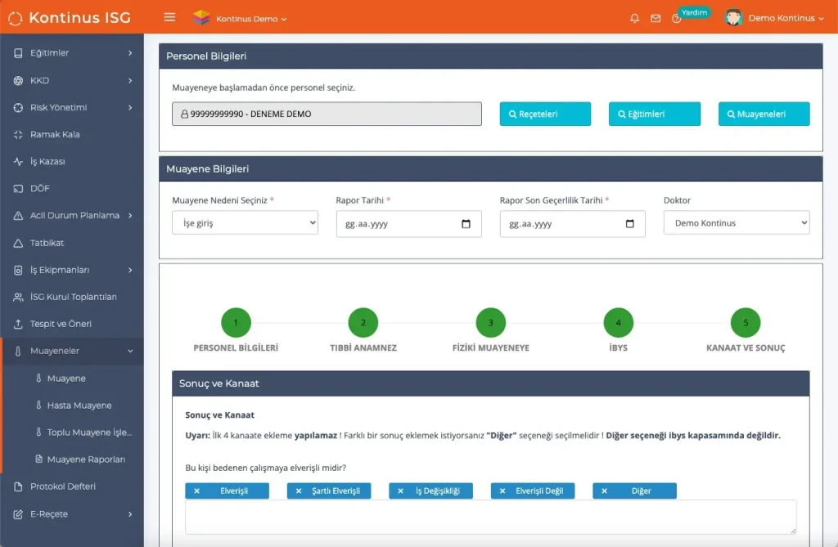Viewport: 838px width, 547px height.
Task: Click the Reçeteleri button
Action: click(x=545, y=114)
